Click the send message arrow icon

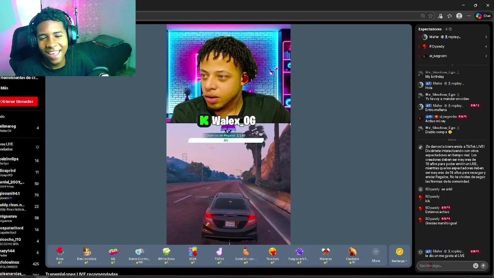pyautogui.click(x=483, y=266)
